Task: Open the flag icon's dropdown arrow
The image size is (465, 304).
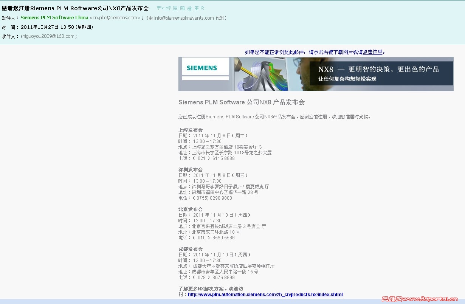Action: pos(162,8)
